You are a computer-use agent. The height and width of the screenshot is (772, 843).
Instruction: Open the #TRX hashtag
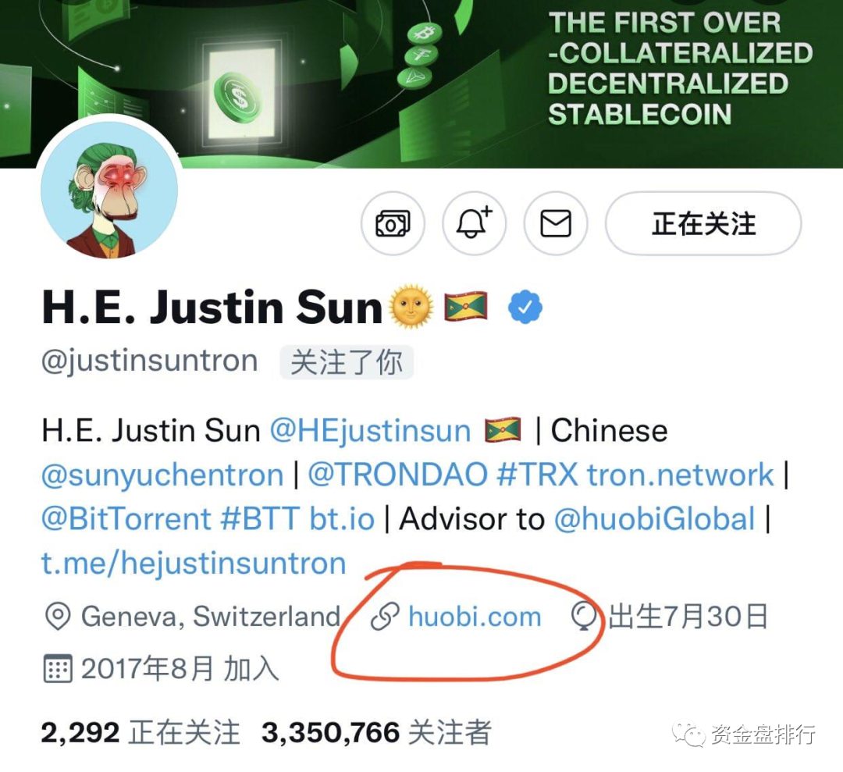pos(538,475)
